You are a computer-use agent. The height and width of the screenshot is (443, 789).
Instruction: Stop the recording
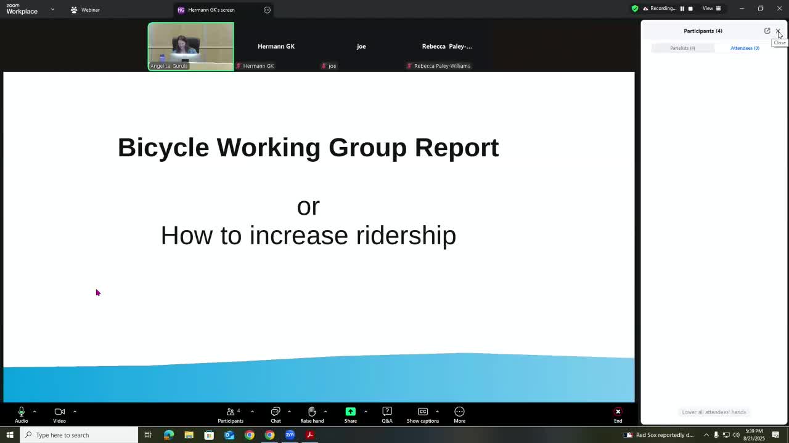coord(690,9)
